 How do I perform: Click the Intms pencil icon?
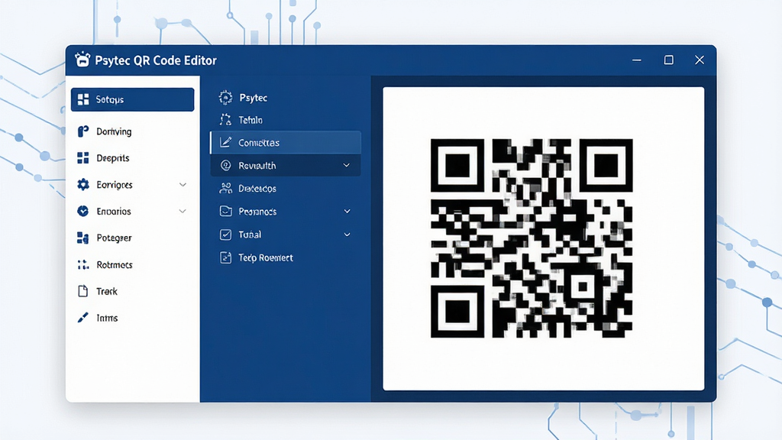(x=82, y=318)
